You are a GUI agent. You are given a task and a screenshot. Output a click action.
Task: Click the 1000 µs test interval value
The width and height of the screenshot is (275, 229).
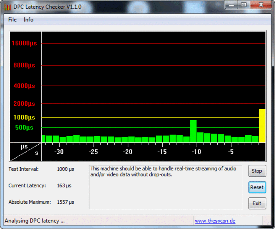pos(66,169)
